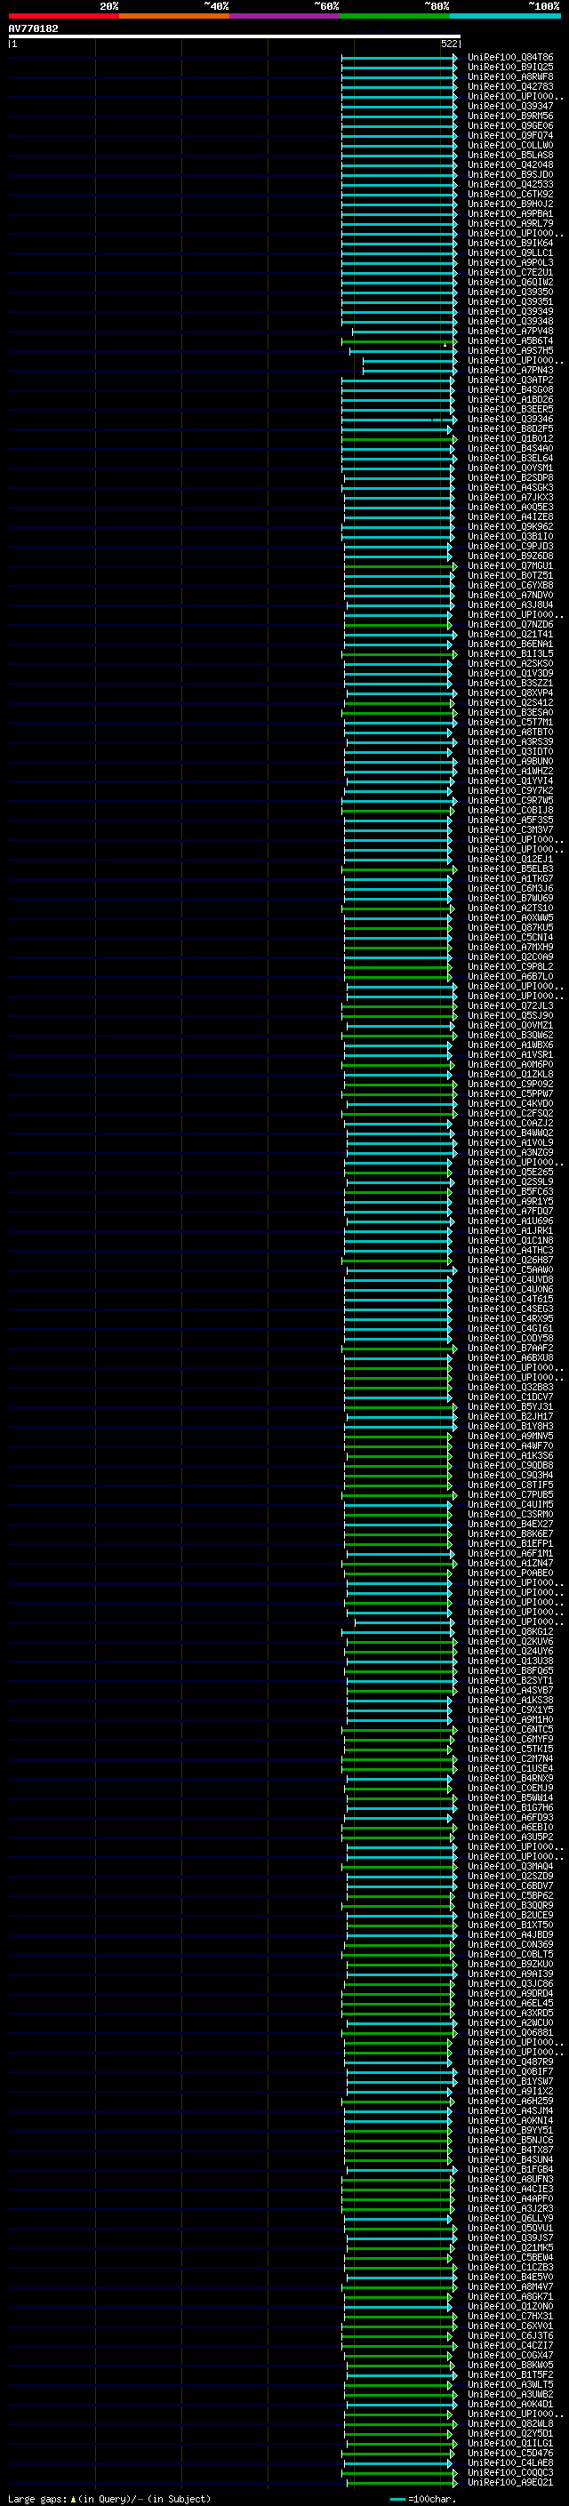Open hit UniRef100_A7PV48
The height and width of the screenshot is (2506, 569).
click(x=510, y=332)
